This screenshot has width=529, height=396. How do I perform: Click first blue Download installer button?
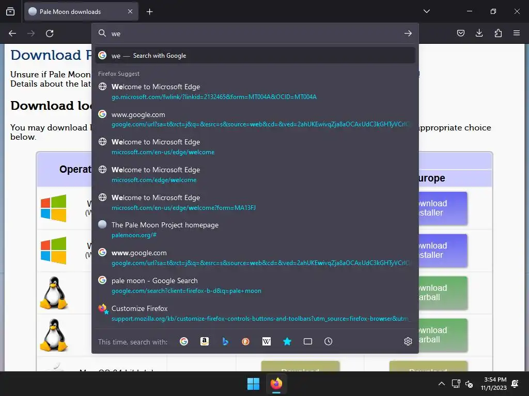(x=443, y=208)
